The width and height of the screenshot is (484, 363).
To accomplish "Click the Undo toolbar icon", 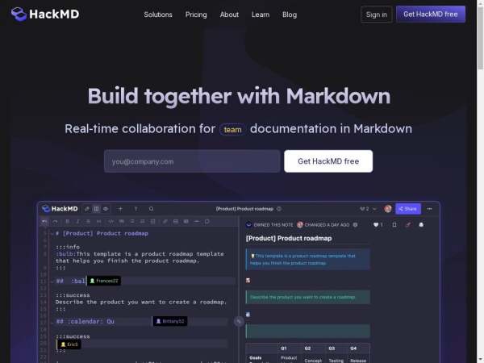I will coord(44,221).
